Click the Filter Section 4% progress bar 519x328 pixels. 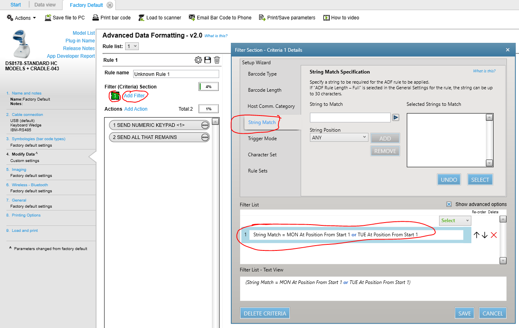[208, 86]
